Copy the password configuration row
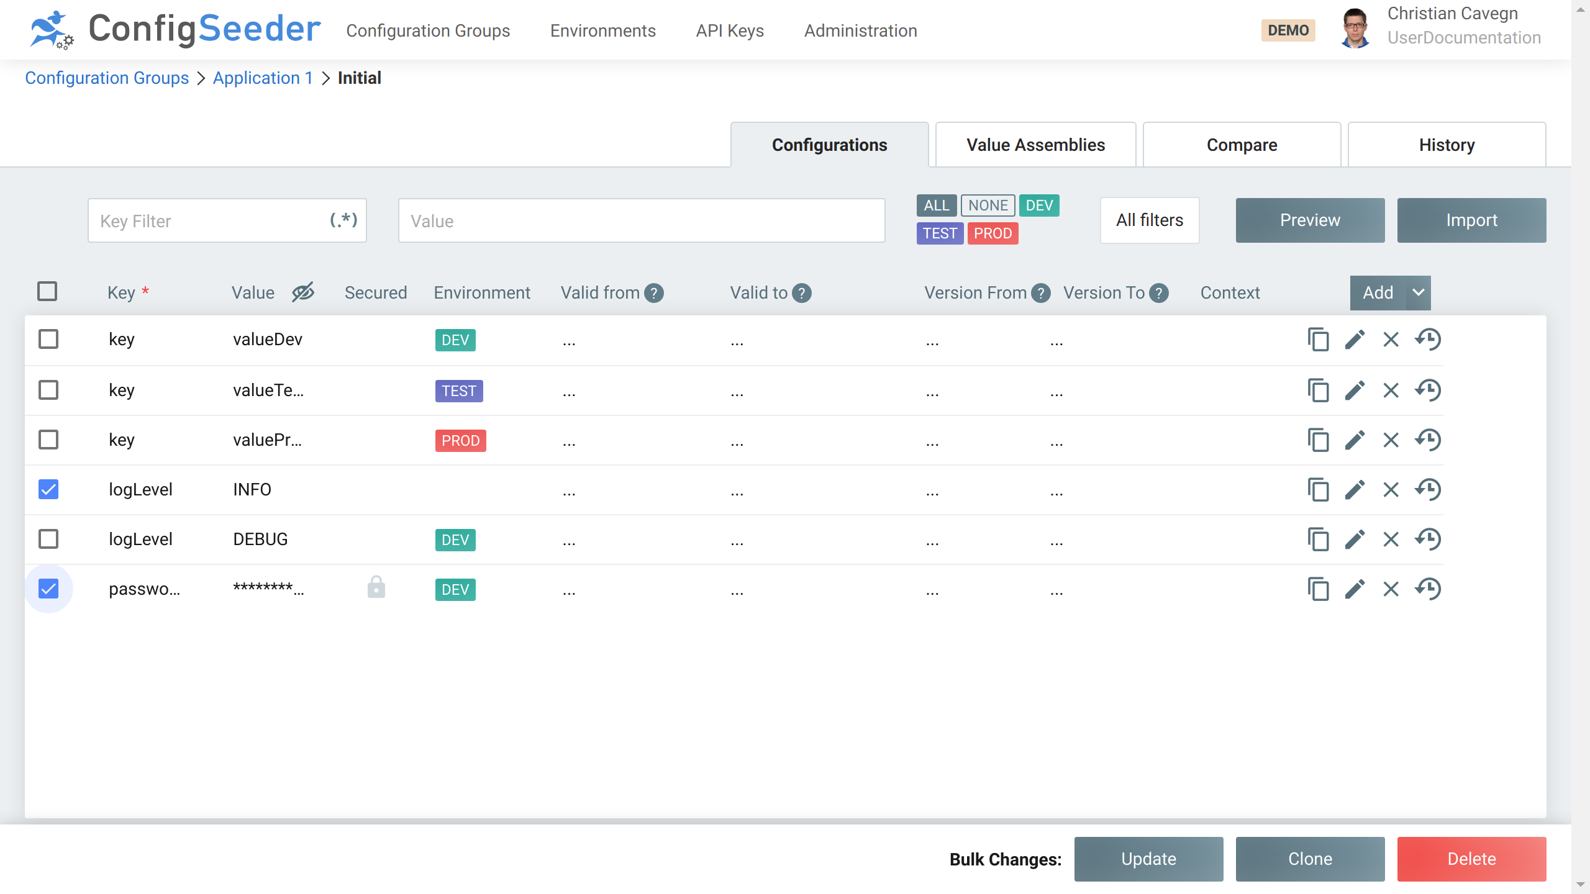Image resolution: width=1590 pixels, height=894 pixels. [x=1318, y=589]
